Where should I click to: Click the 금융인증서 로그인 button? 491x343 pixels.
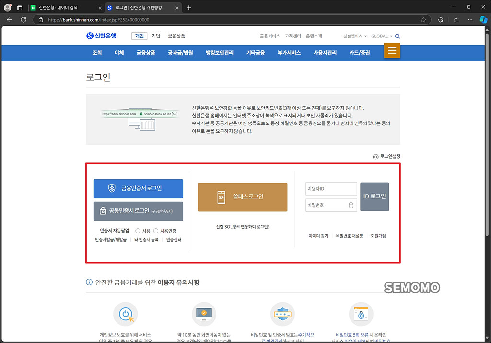[138, 189]
